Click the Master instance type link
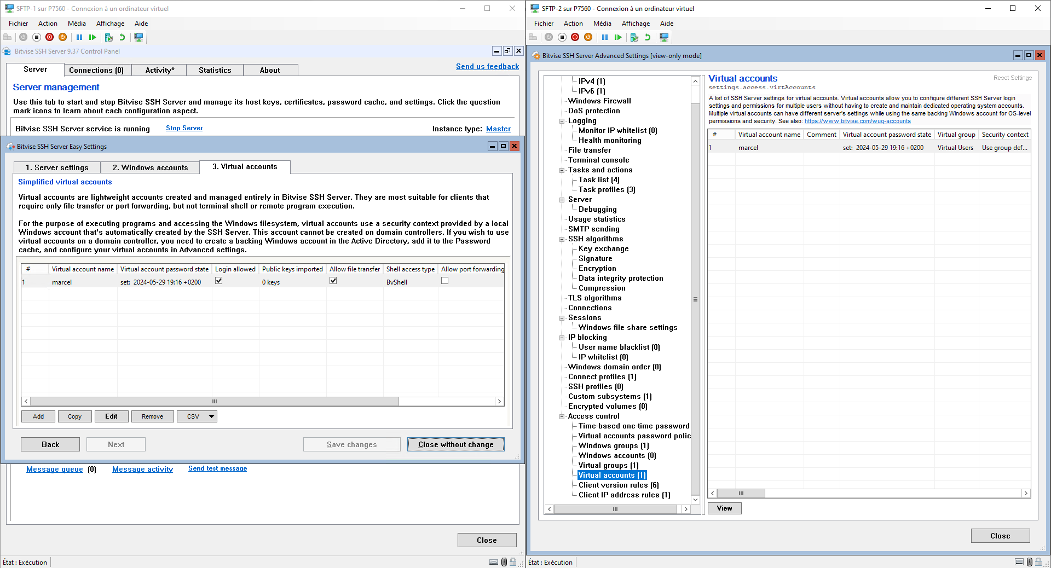The height and width of the screenshot is (568, 1051). 498,129
